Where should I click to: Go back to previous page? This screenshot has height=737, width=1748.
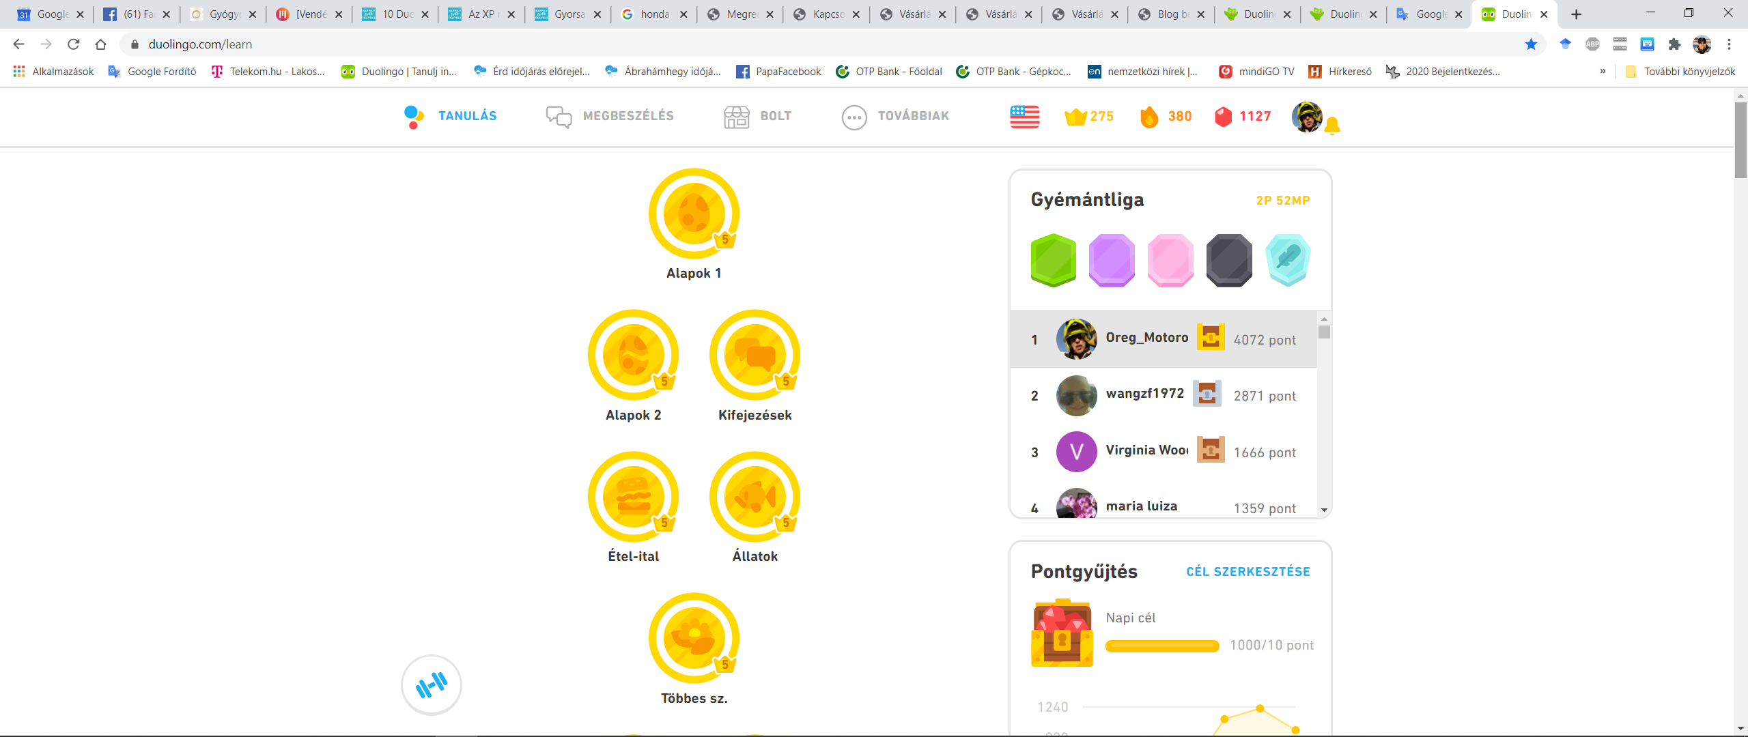point(18,44)
